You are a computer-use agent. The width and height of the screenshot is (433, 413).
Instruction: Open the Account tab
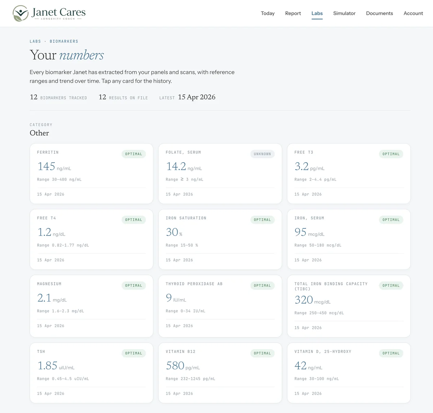pos(413,13)
